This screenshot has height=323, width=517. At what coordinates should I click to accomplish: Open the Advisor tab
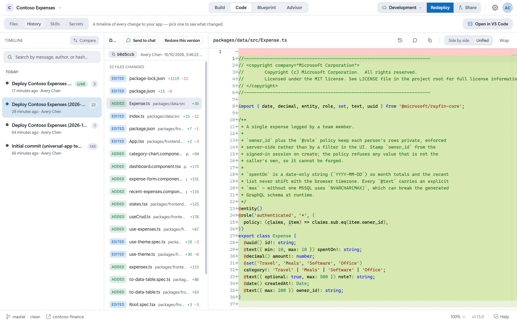tap(294, 8)
